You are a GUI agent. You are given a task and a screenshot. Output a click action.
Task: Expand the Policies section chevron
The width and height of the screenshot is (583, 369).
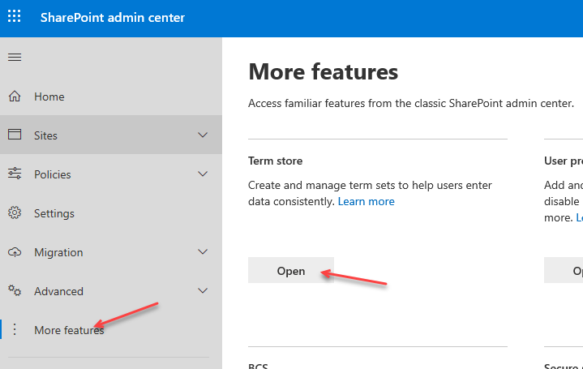coord(203,174)
